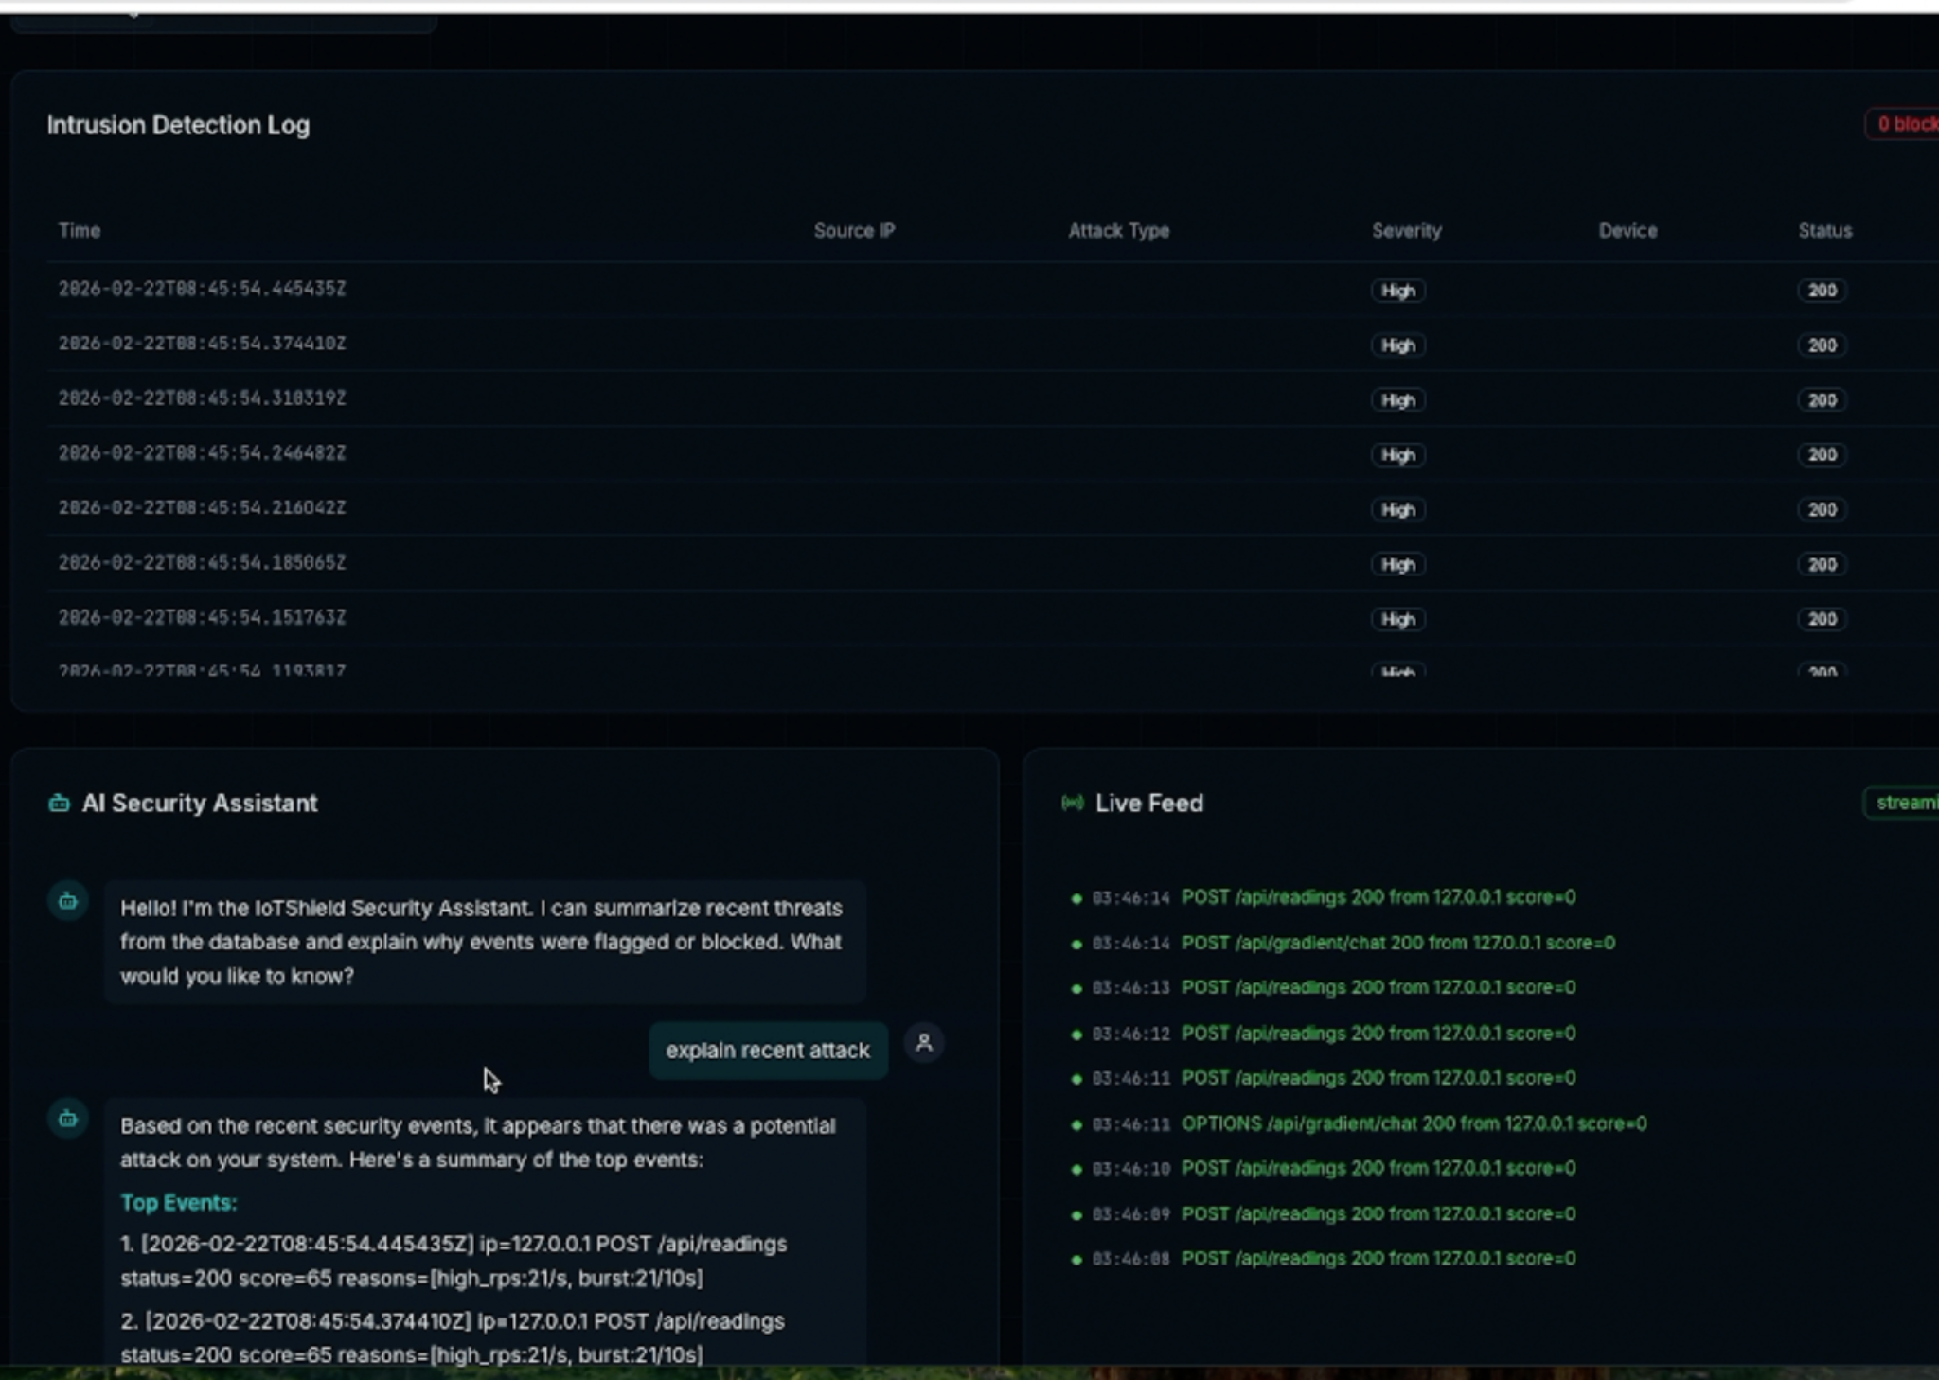Click the Device column header
Viewport: 1939px width, 1380px height.
(1628, 230)
